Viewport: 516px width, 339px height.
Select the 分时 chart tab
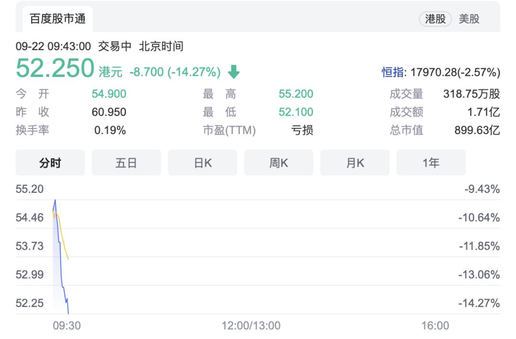click(50, 163)
